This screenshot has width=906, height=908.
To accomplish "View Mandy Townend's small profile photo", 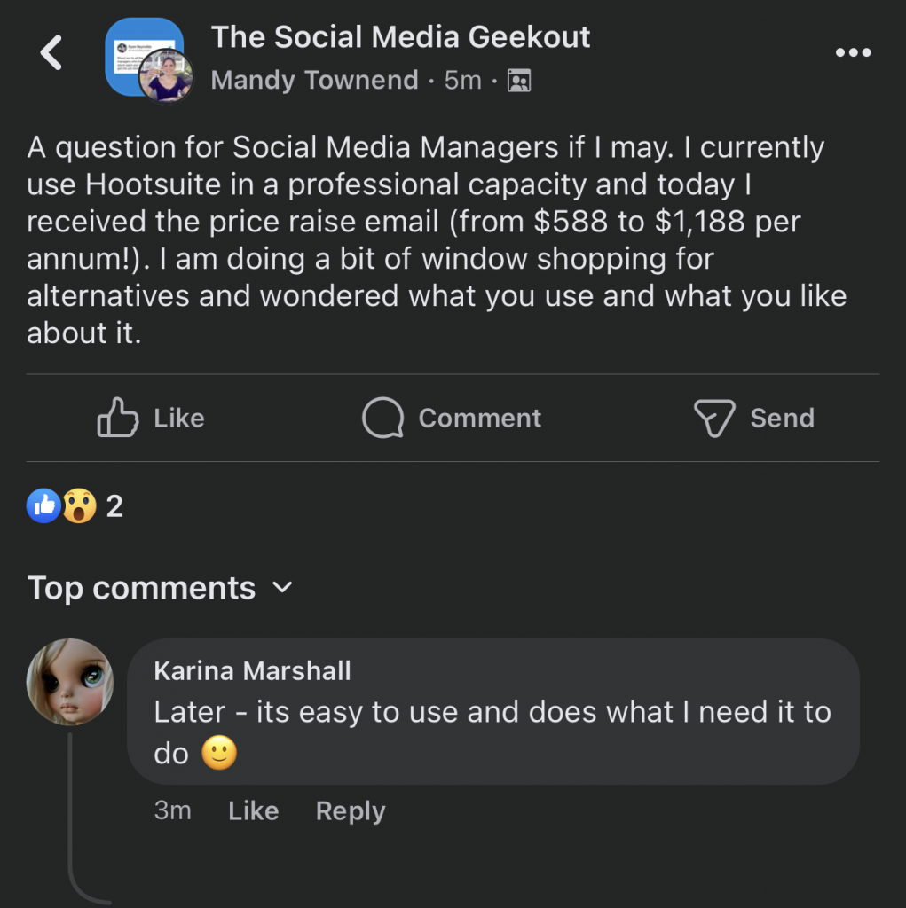I will click(166, 77).
